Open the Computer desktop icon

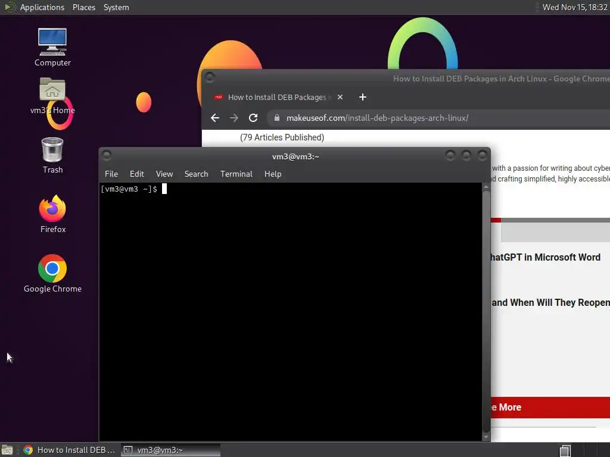coord(52,47)
